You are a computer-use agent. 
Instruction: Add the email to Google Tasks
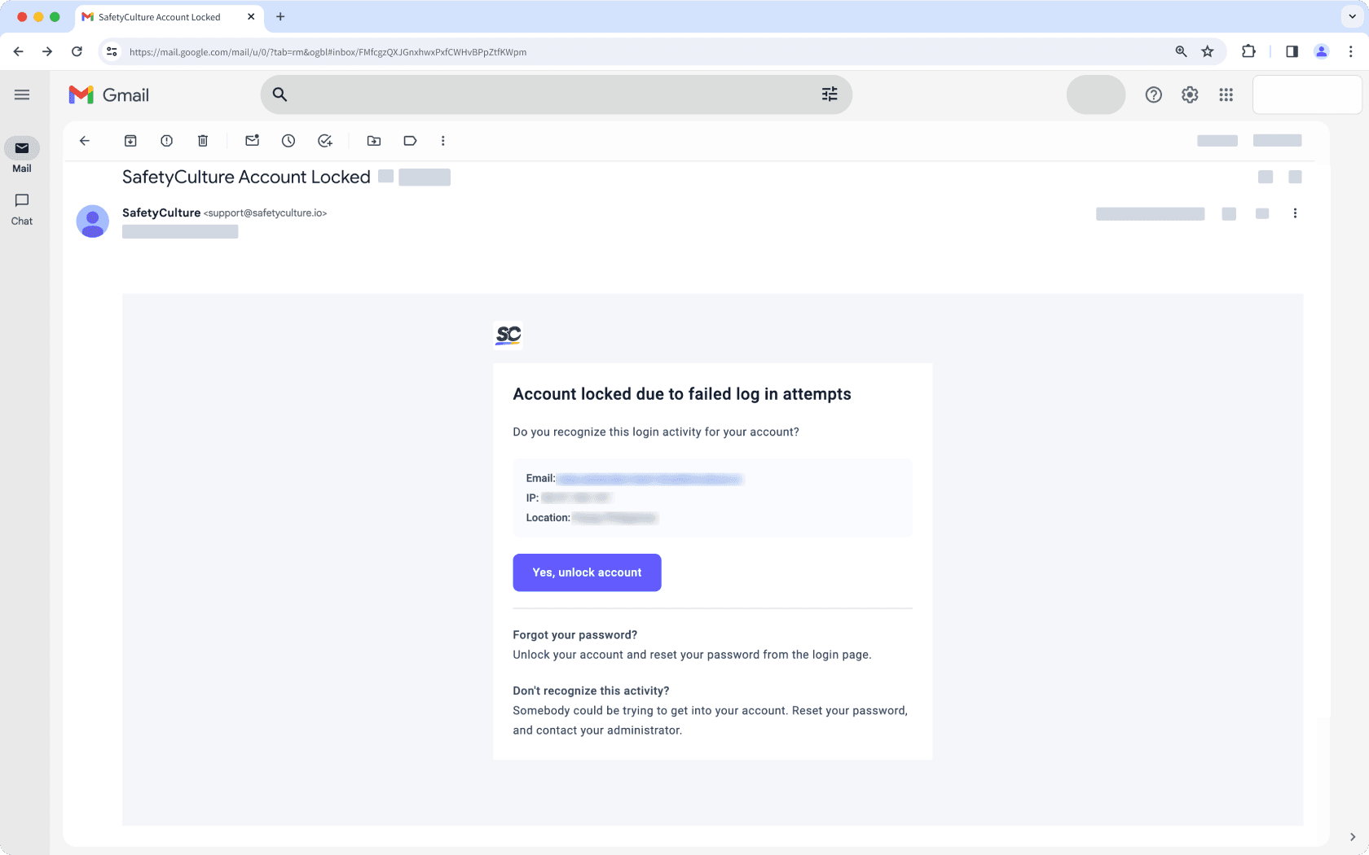324,140
